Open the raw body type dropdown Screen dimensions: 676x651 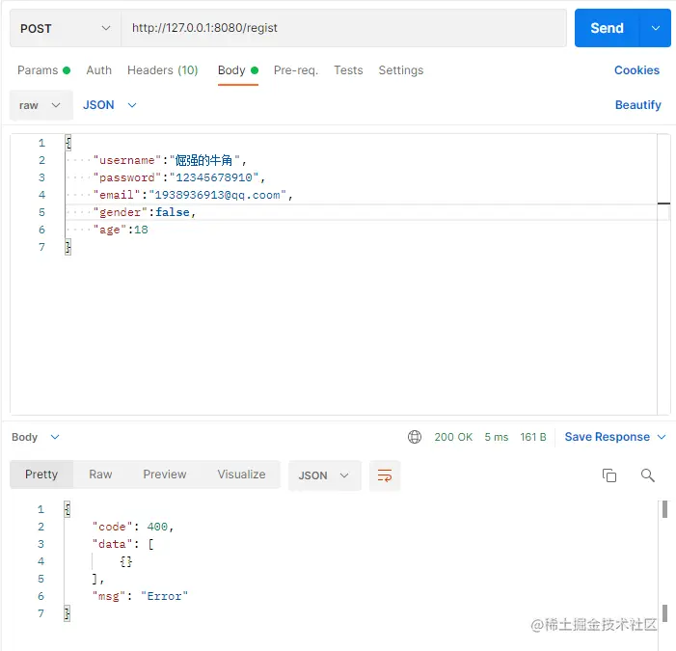point(41,105)
